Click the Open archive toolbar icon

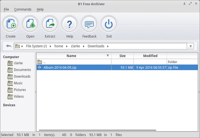tap(30, 24)
